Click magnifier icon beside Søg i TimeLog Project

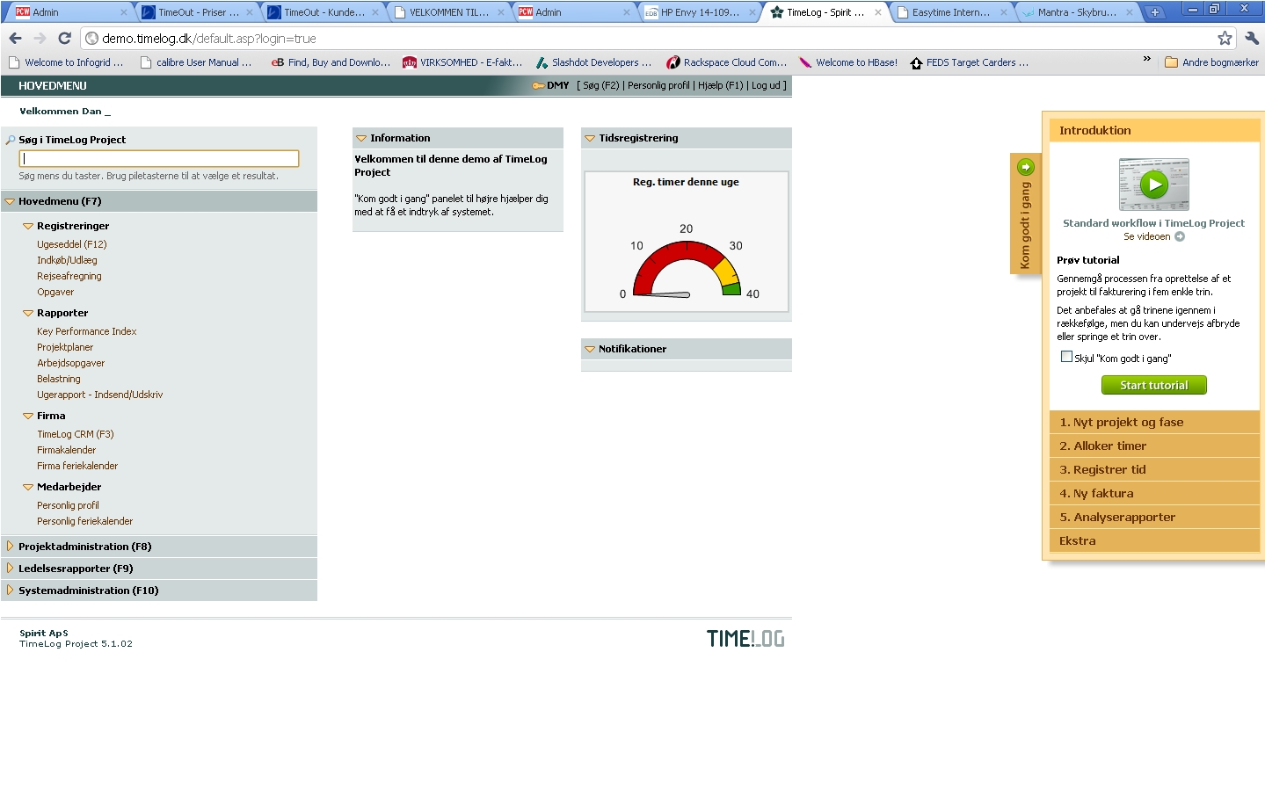(x=11, y=140)
